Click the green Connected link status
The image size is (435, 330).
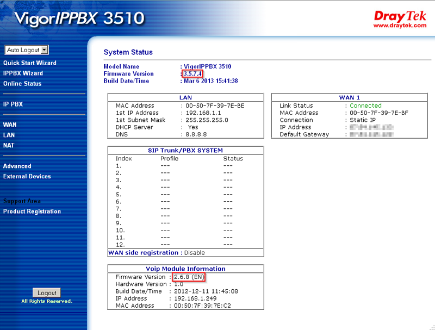coord(365,105)
